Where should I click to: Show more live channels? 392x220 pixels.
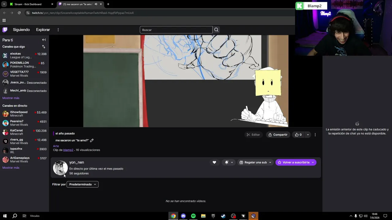(11, 168)
